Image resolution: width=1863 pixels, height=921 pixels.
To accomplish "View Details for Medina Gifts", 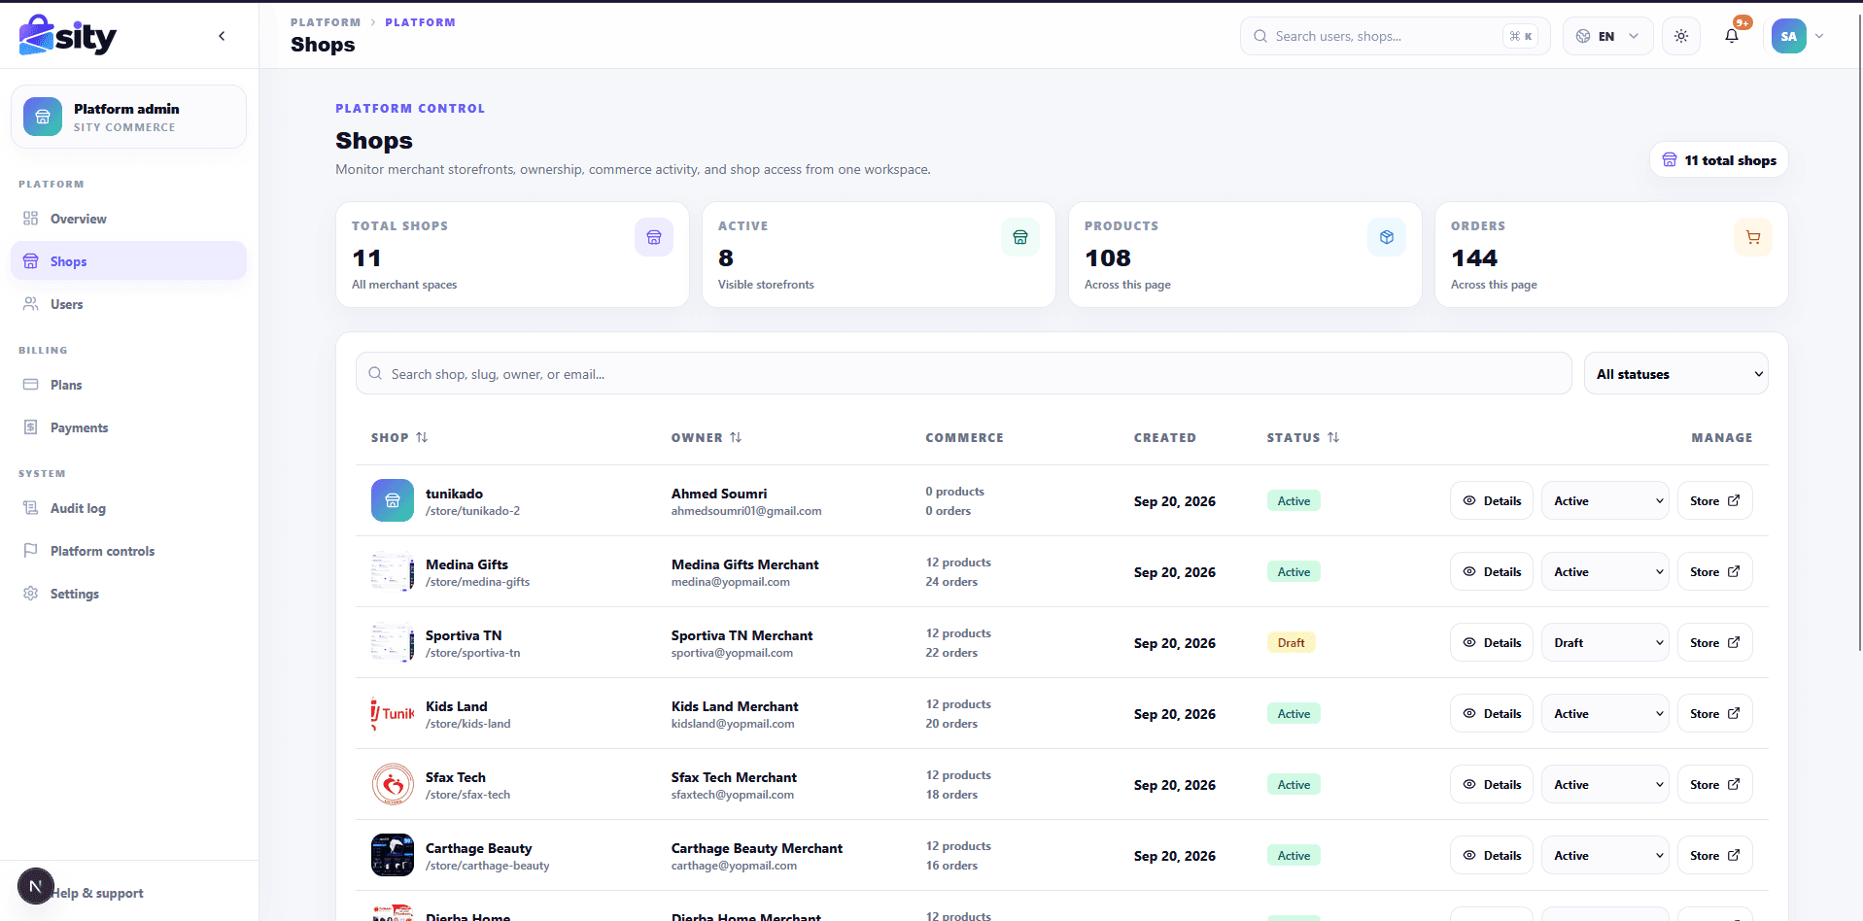I will (1492, 571).
